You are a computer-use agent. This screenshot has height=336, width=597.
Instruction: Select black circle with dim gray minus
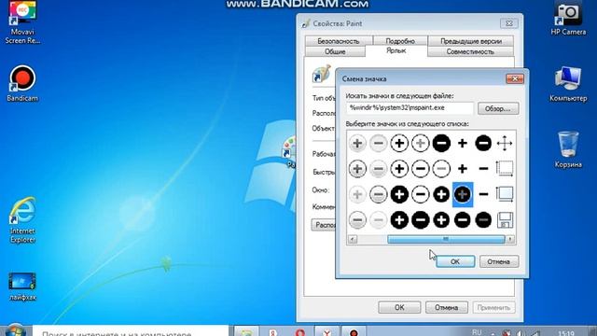pos(483,220)
